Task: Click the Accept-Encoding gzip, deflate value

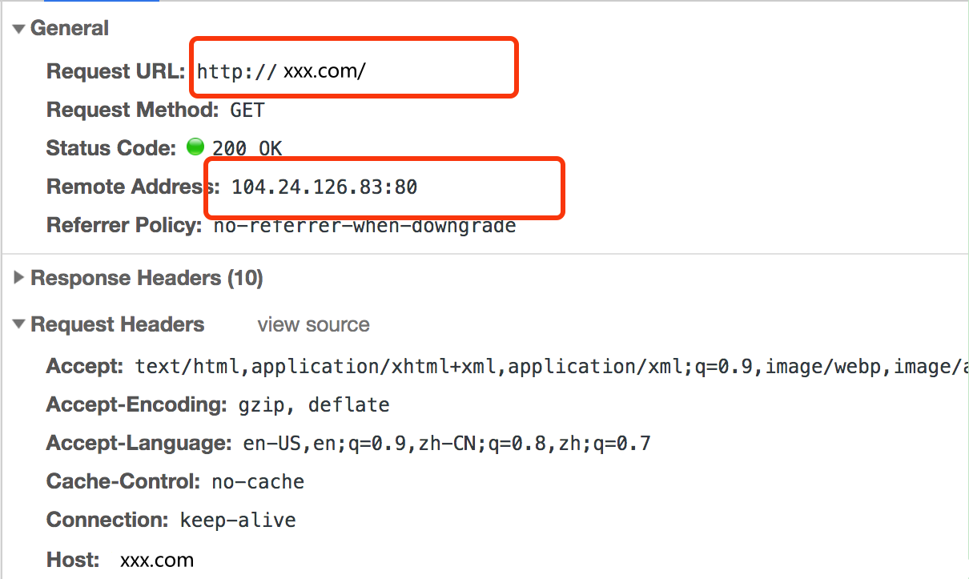Action: pyautogui.click(x=300, y=404)
